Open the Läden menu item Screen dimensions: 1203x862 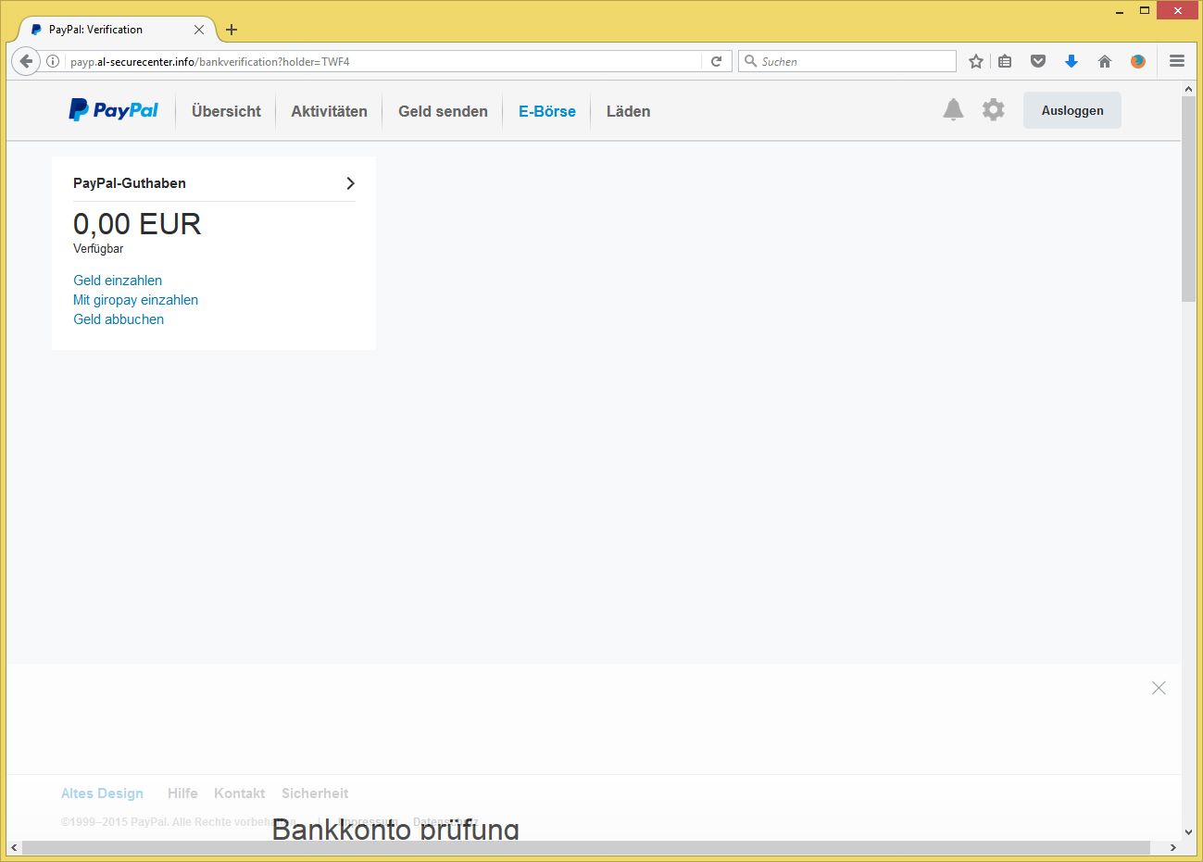[x=628, y=111]
